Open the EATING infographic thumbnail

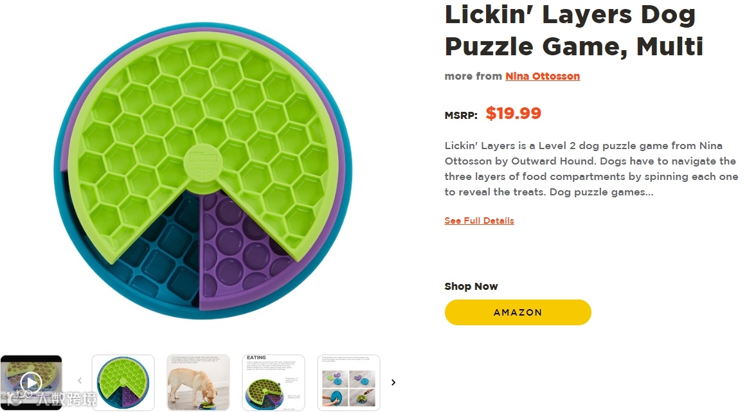[273, 382]
